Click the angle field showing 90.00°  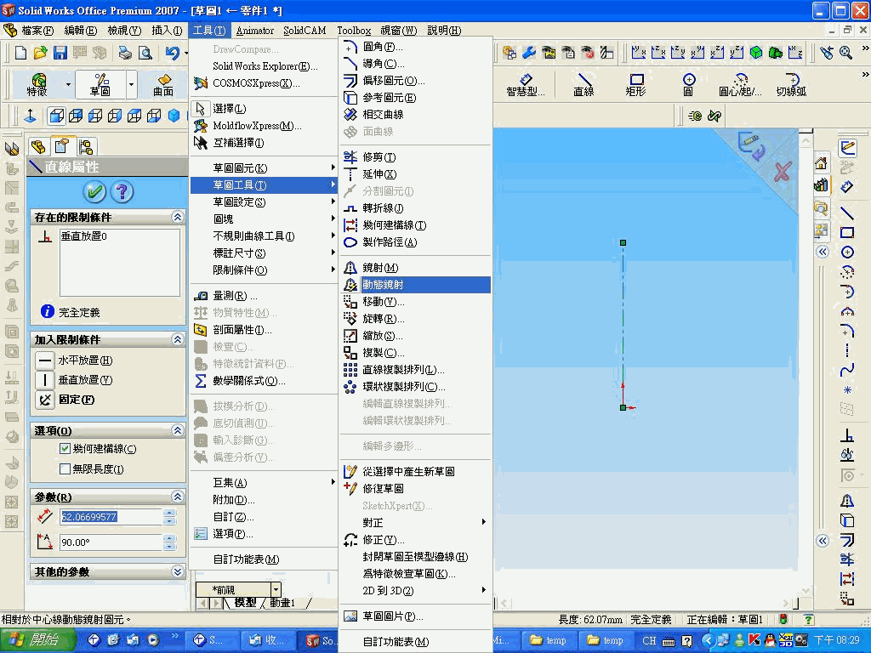click(111, 542)
